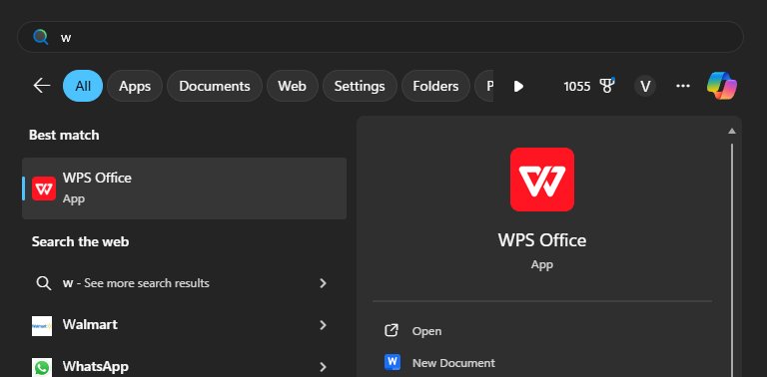Open the V account profile button
Viewport: 767px width, 377px height.
(645, 87)
